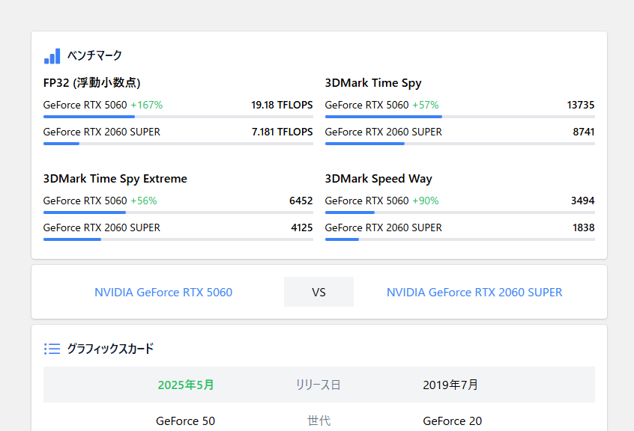The height and width of the screenshot is (431, 634).
Task: Click the RTX 2060 SUPER Time Spy Extreme bar
Action: click(178, 239)
